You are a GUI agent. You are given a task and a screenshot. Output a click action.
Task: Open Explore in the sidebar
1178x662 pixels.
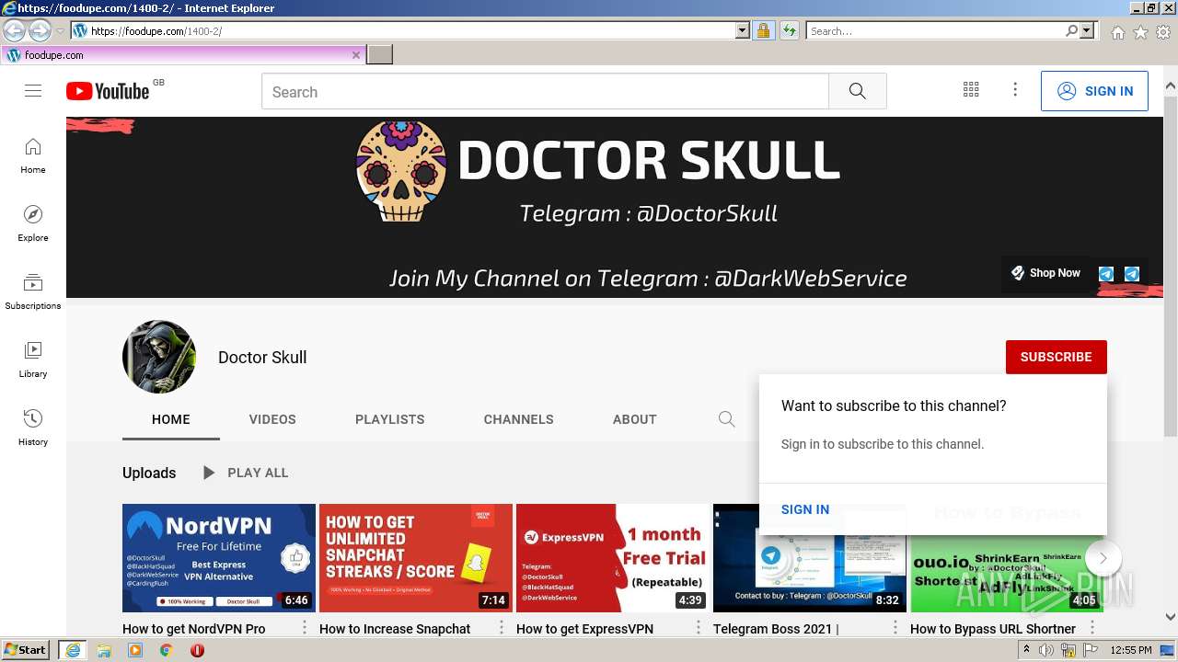click(x=33, y=223)
